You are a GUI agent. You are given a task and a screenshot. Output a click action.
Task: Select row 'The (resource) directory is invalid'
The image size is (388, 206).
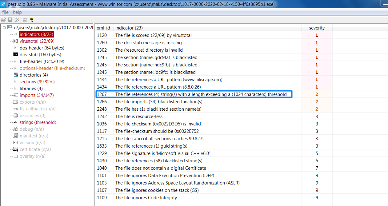[x=214, y=50]
